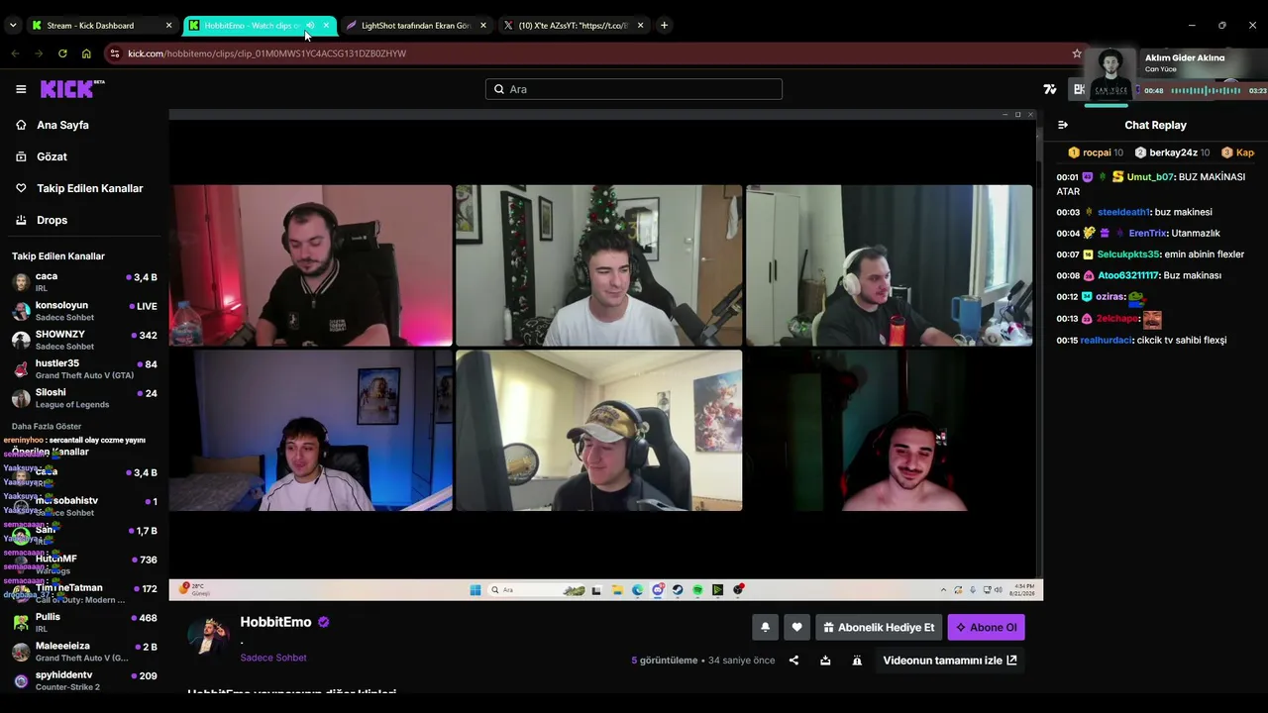
Task: Open spyhiddentv channel from sidebar
Action: (x=84, y=680)
